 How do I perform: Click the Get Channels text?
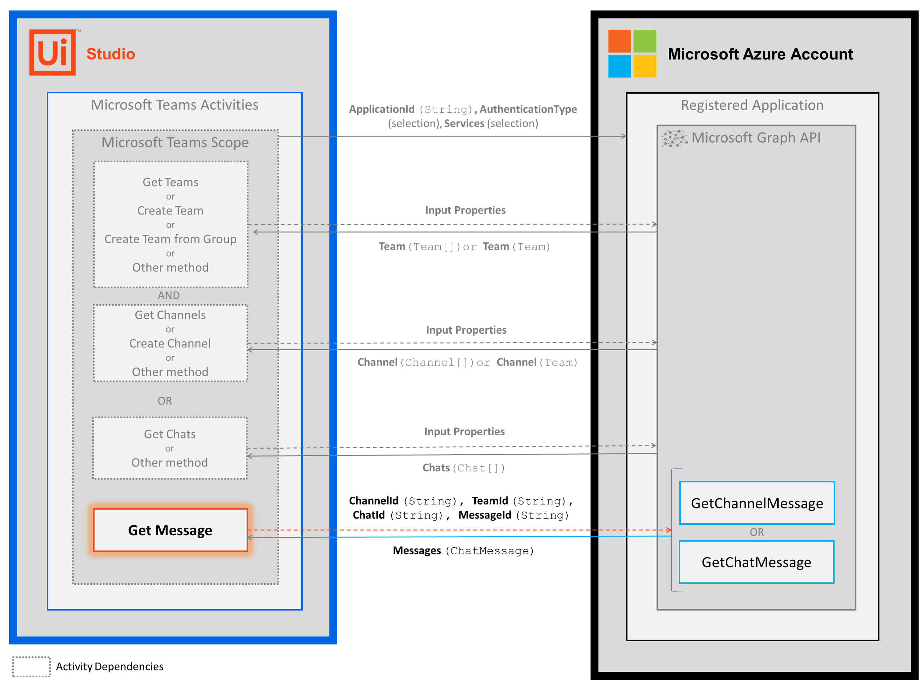click(x=170, y=315)
